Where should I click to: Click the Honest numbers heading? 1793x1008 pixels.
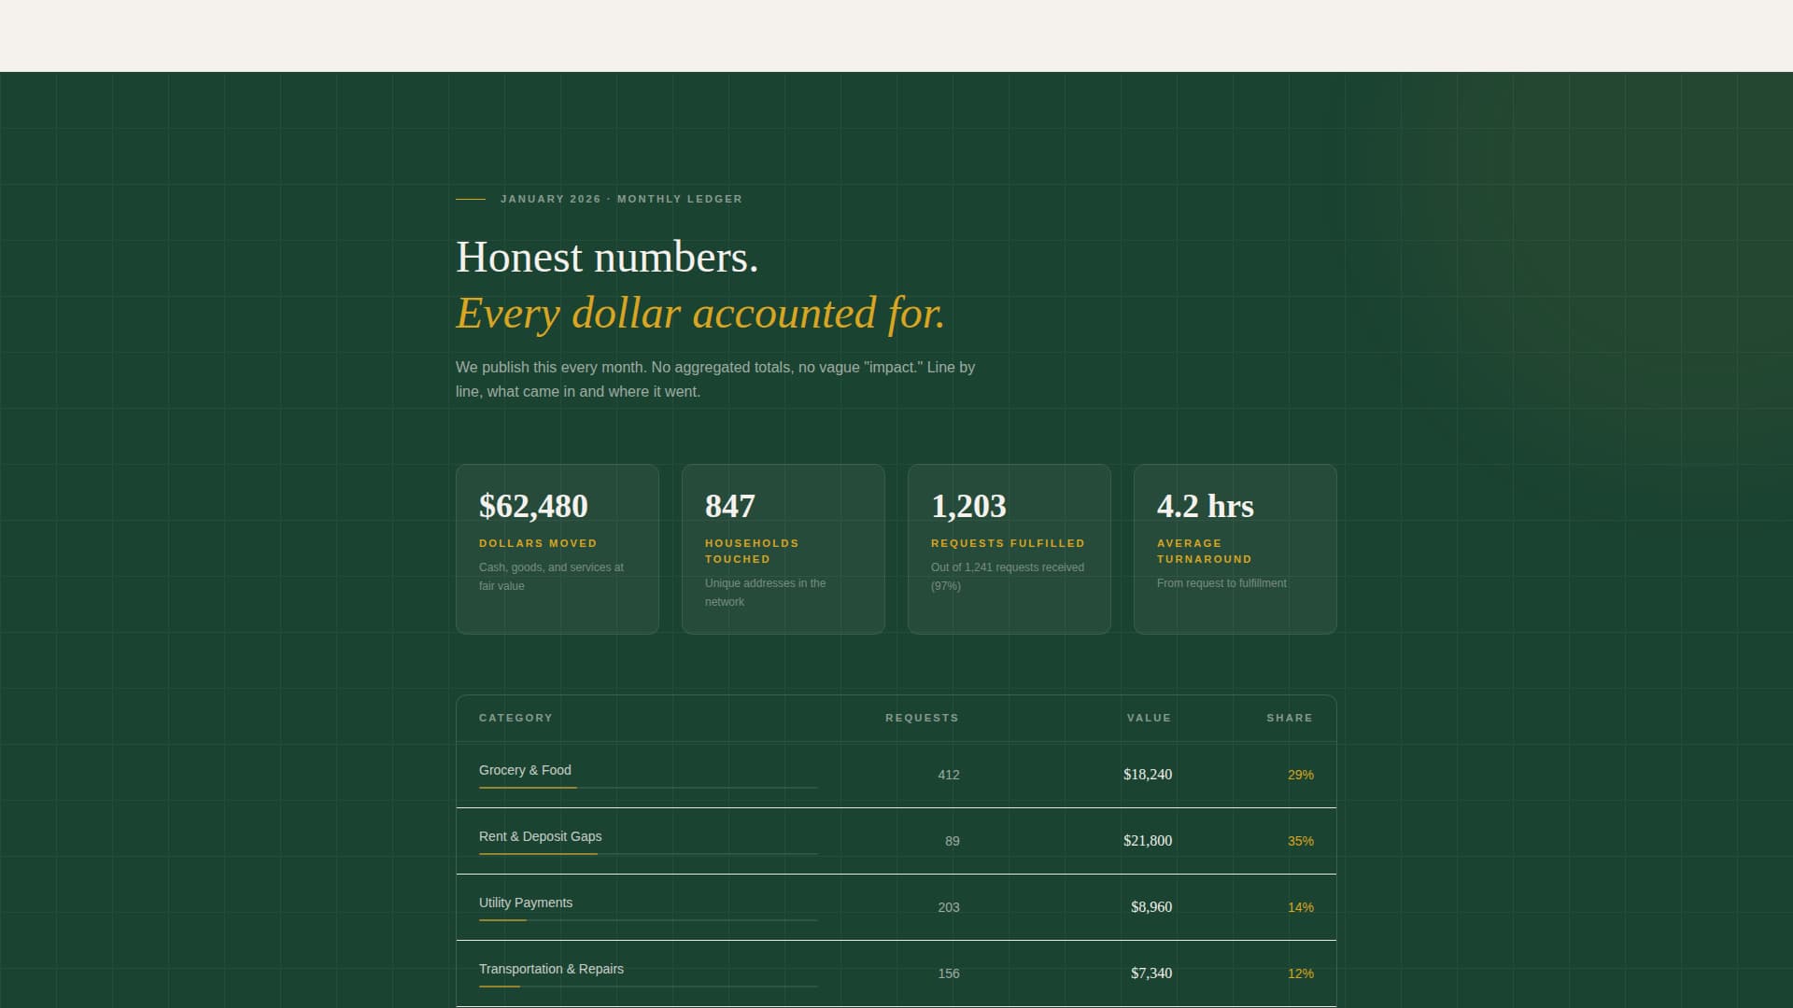tap(607, 258)
